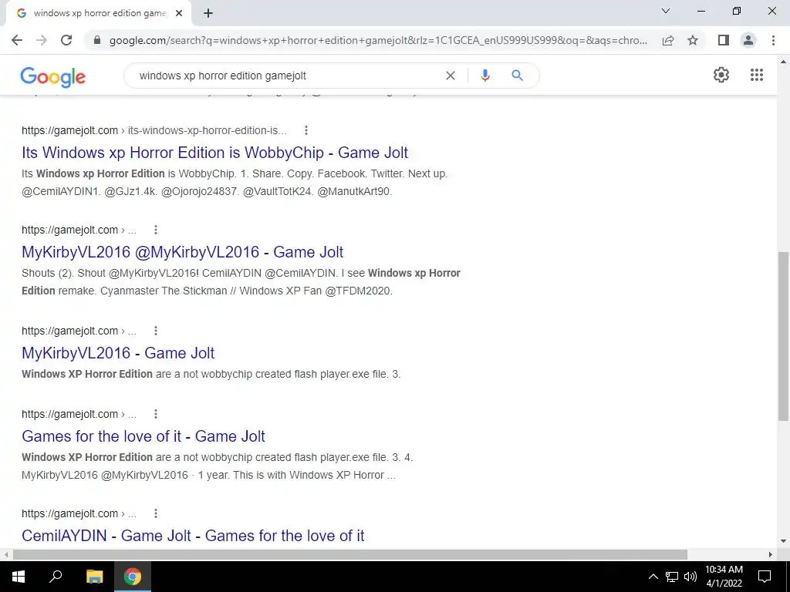Open MyKirbyVL2016 - Game Jolt link
This screenshot has width=790, height=592.
(x=118, y=353)
